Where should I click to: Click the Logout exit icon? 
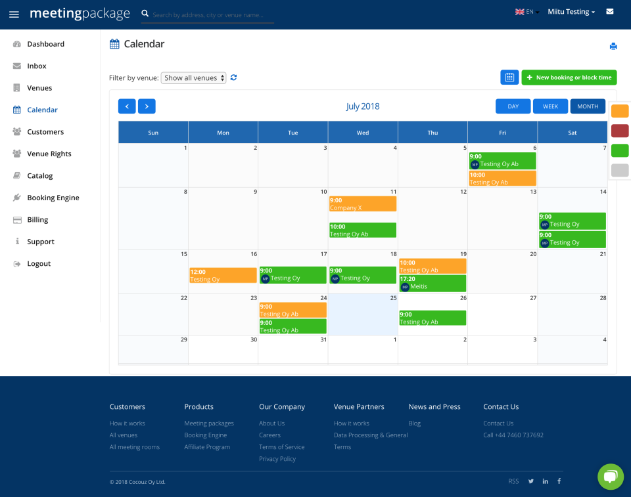pyautogui.click(x=17, y=263)
